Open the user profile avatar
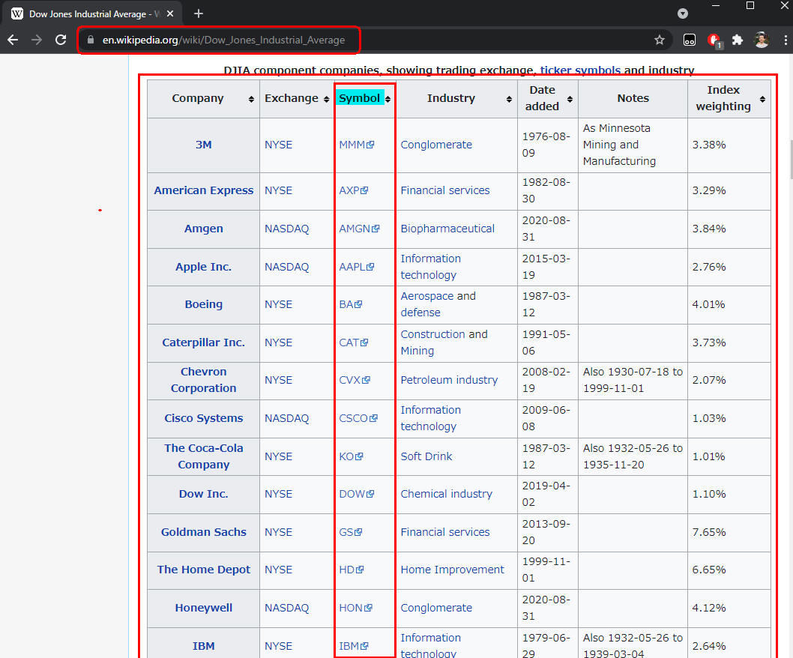This screenshot has height=658, width=793. point(762,40)
